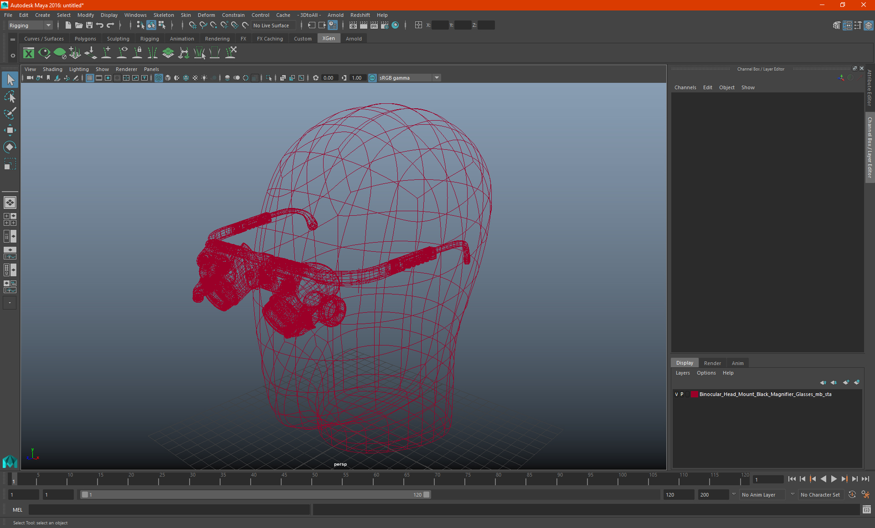The height and width of the screenshot is (528, 875).
Task: Select the Move tool
Action: pyautogui.click(x=10, y=130)
